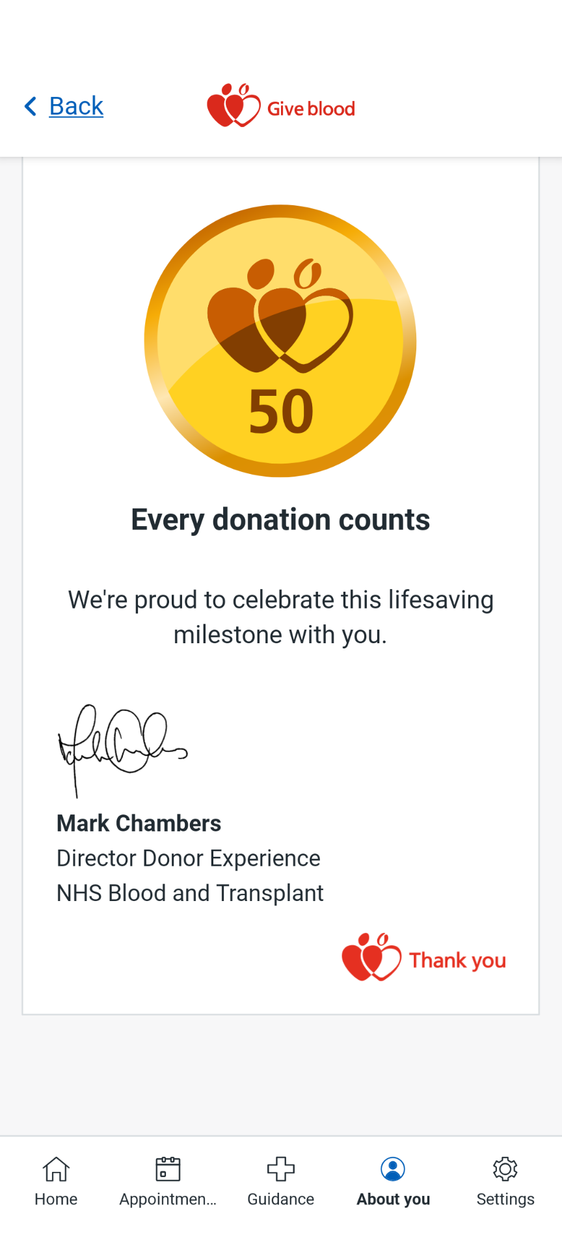Tap the back chevron arrow icon
The width and height of the screenshot is (562, 1250).
coord(30,106)
